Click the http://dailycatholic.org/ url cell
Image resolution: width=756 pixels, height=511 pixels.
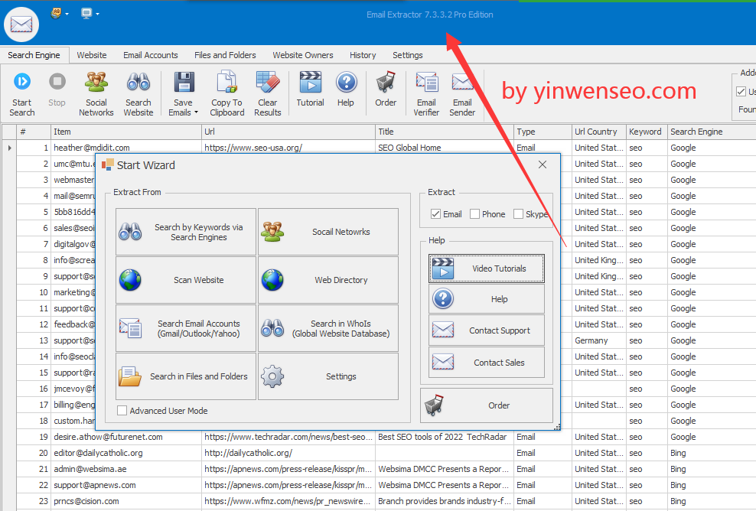(x=288, y=453)
